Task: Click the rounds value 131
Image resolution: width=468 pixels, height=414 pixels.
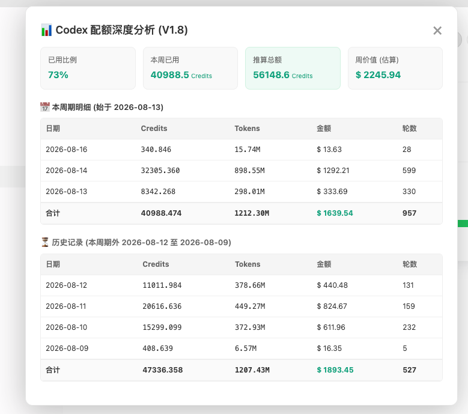Action: click(x=408, y=285)
